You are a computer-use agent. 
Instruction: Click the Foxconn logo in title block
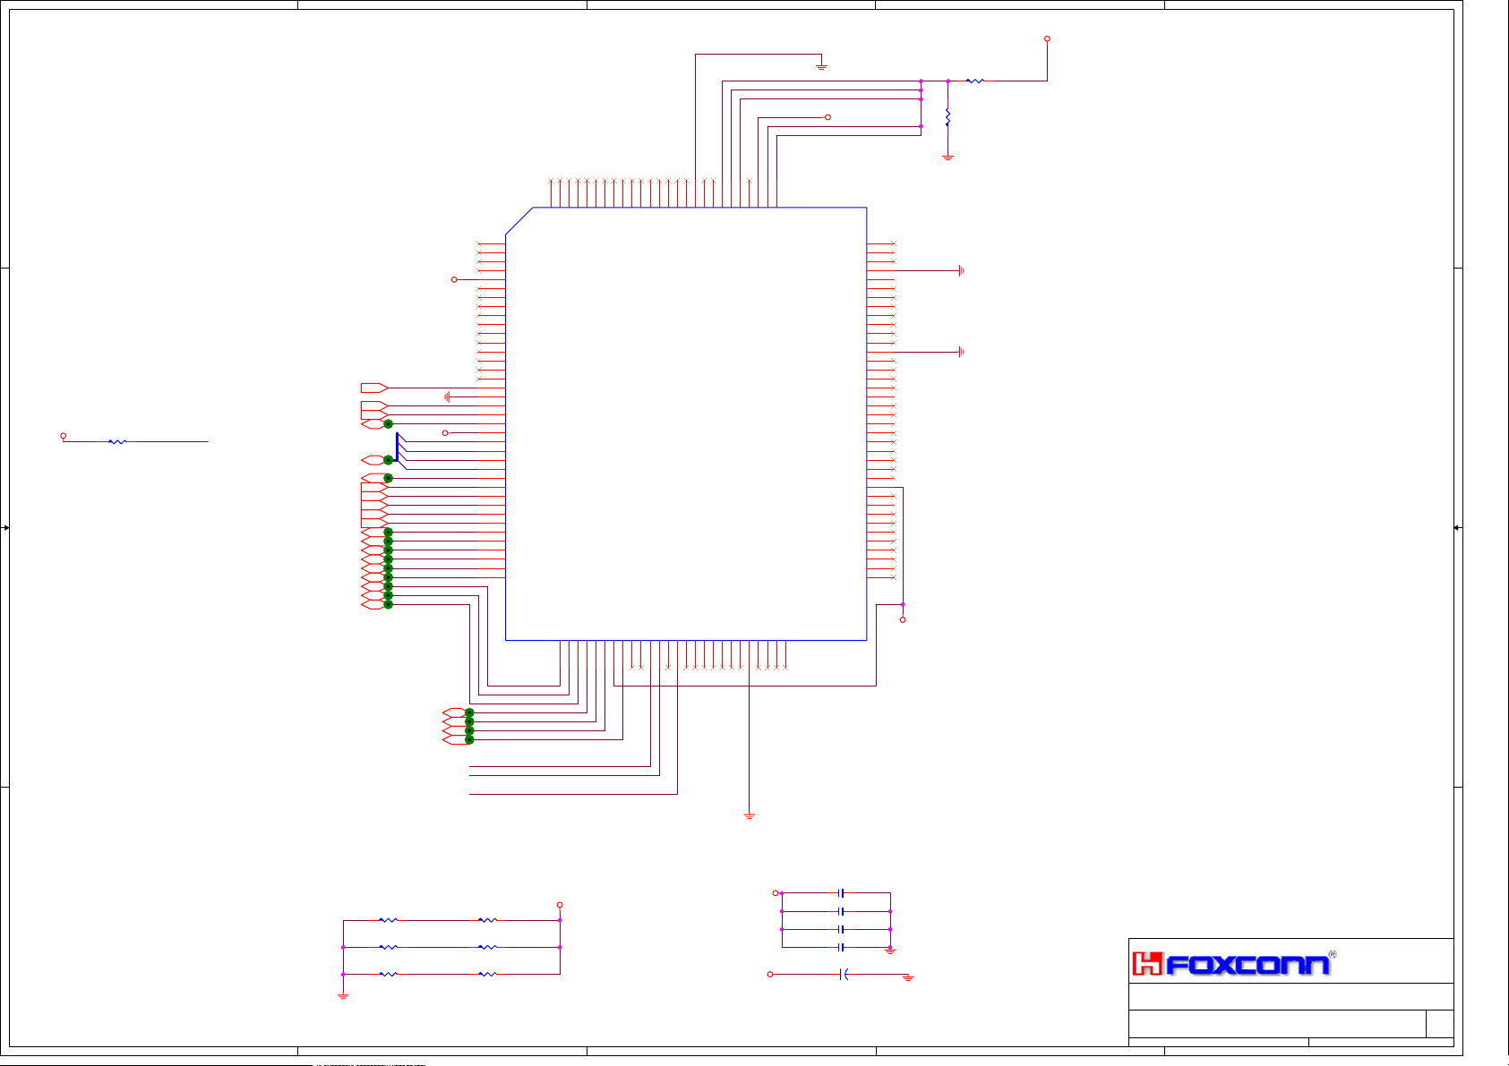(1233, 964)
